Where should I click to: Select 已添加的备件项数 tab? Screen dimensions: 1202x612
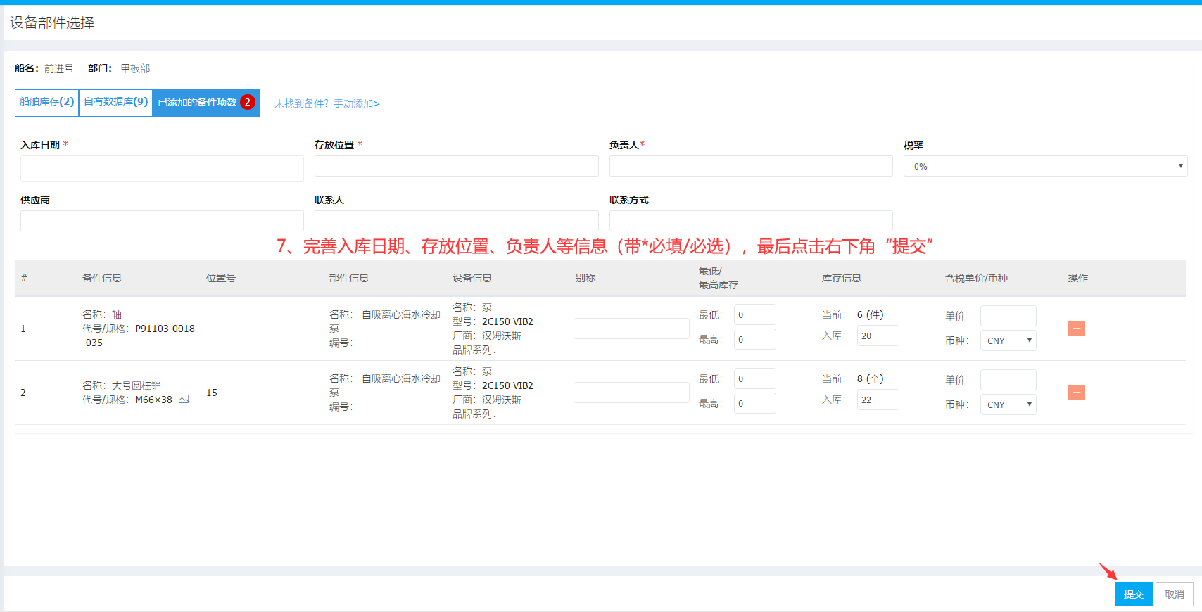click(x=206, y=103)
